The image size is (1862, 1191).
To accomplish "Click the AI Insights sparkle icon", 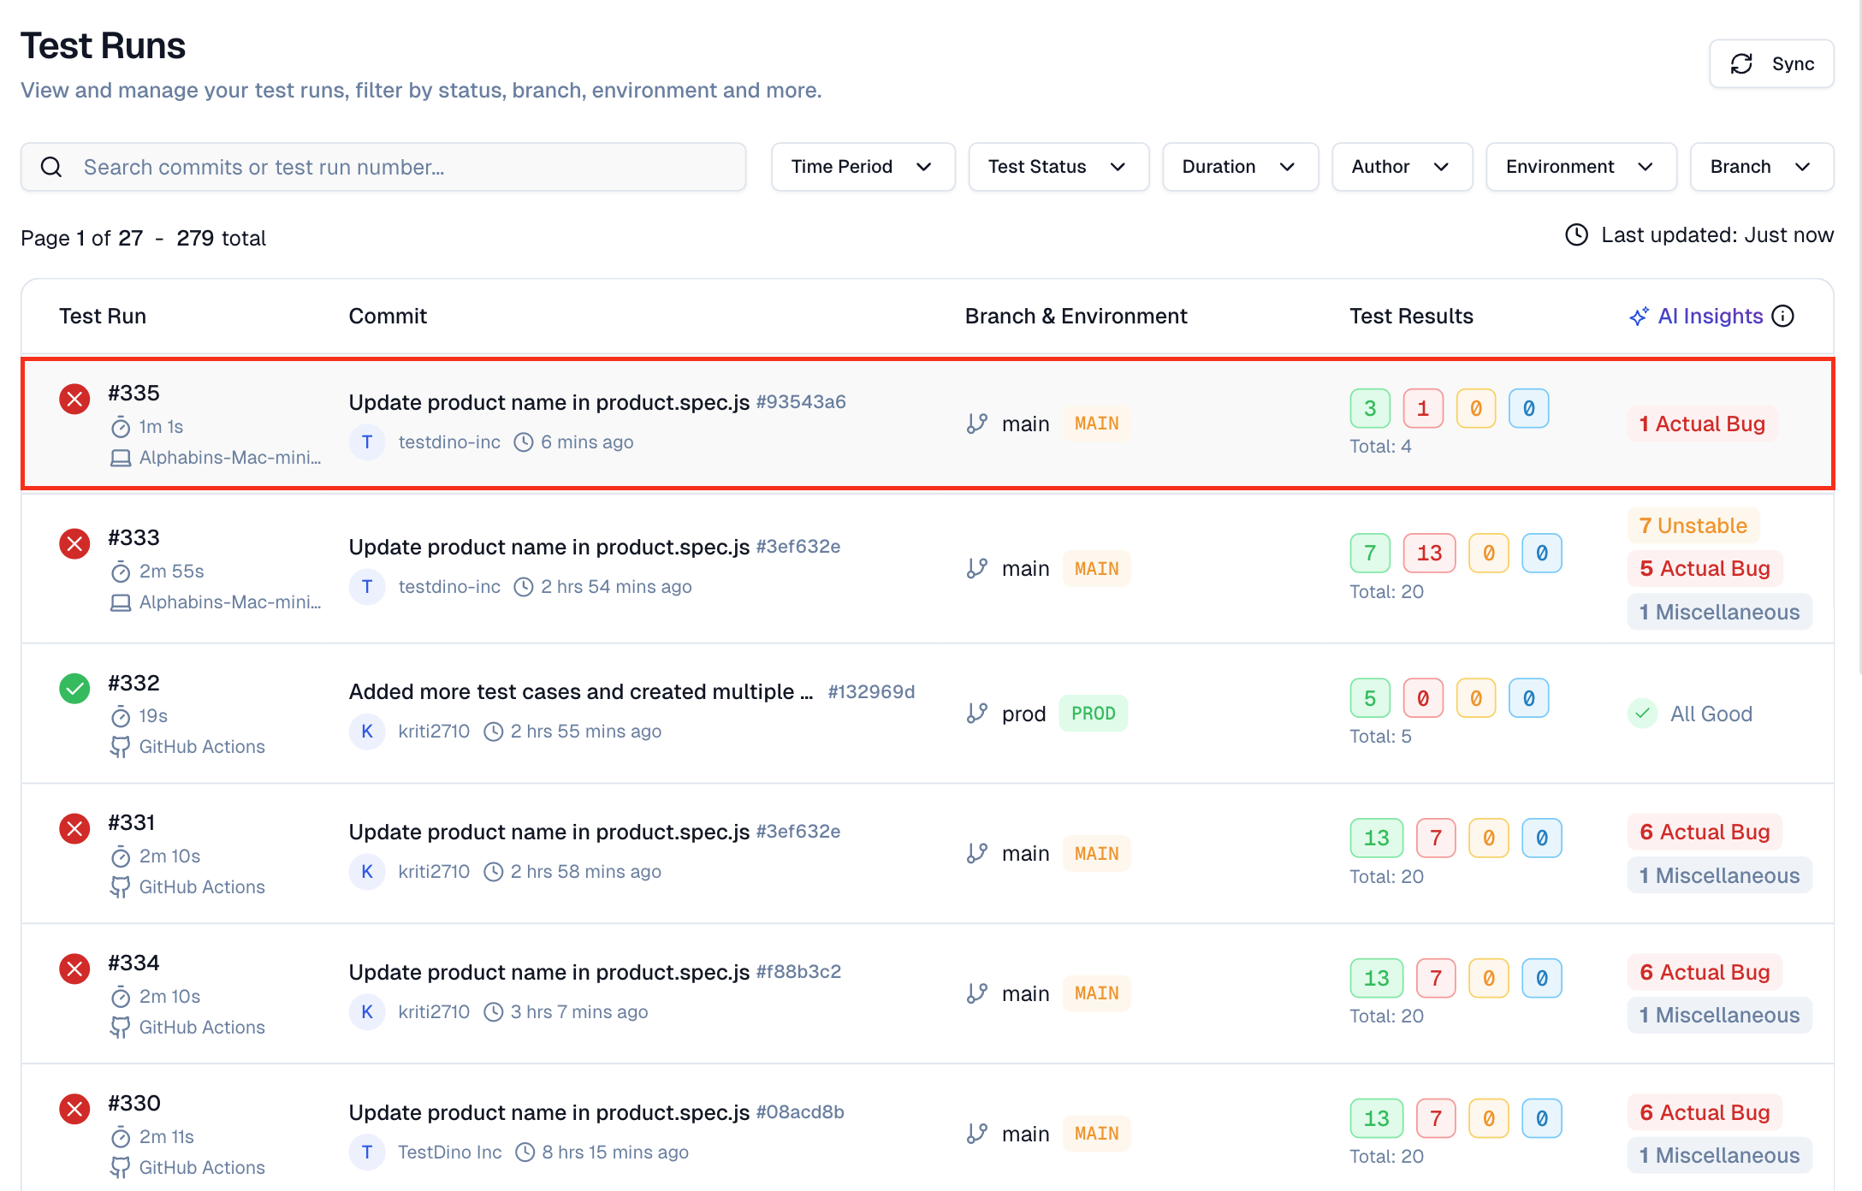I will tap(1639, 317).
